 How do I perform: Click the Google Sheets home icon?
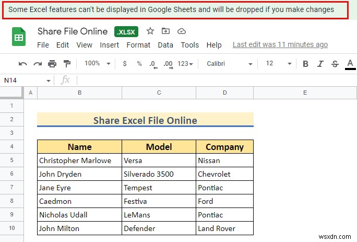pos(19,37)
